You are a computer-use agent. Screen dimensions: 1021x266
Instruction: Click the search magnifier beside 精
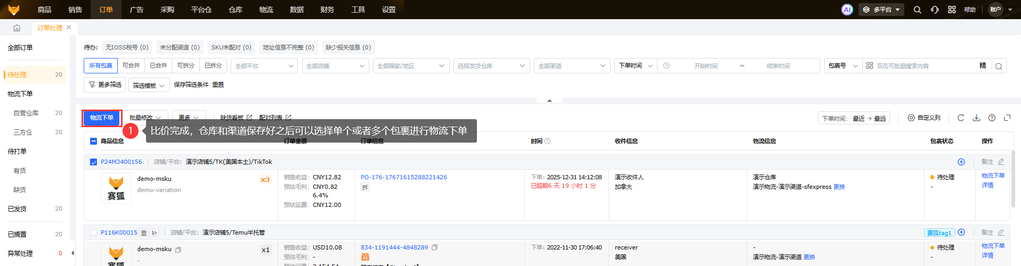[x=999, y=66]
